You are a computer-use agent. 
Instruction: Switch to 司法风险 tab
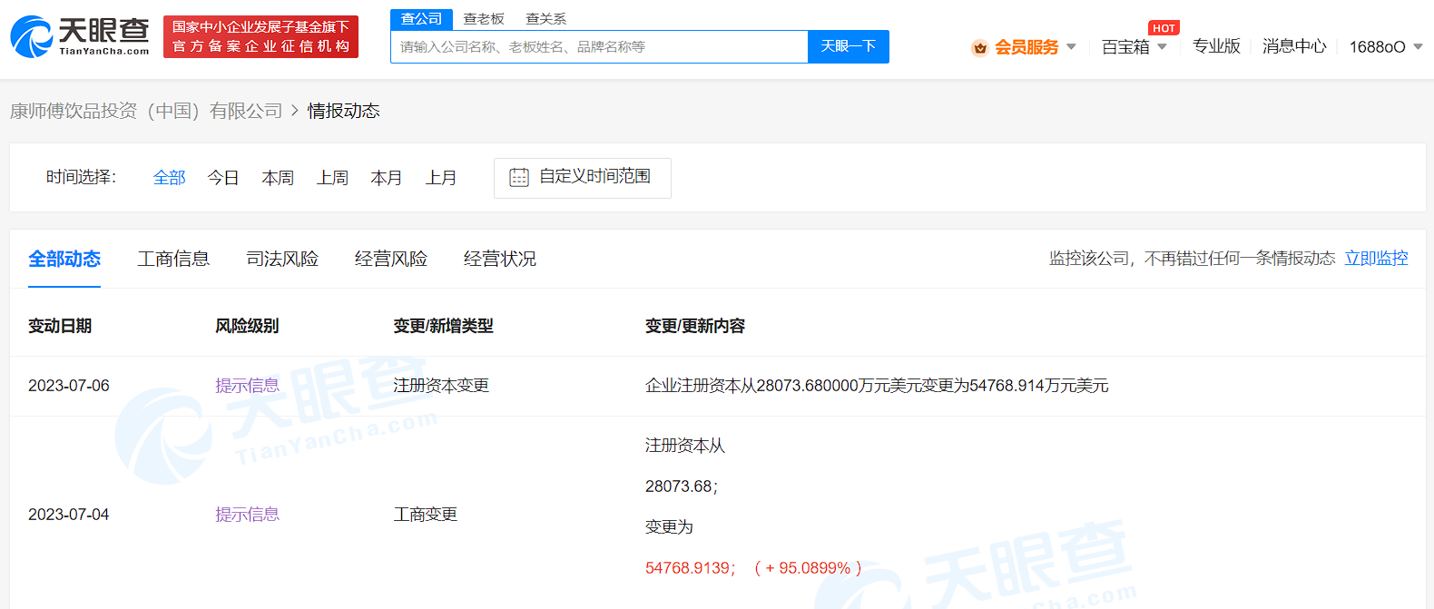point(282,259)
